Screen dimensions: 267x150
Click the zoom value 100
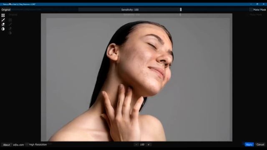(x=142, y=145)
